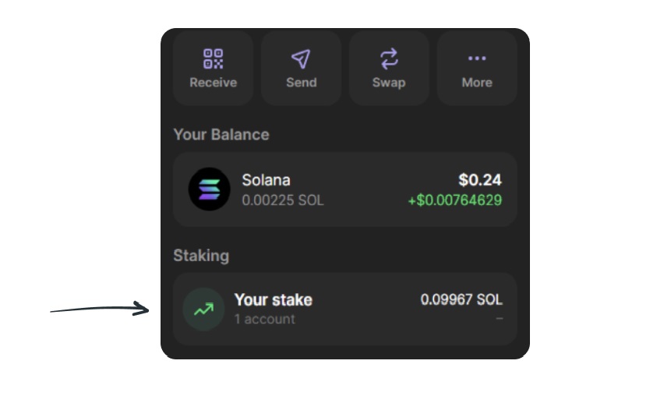The width and height of the screenshot is (664, 396).
Task: Click the Send paper plane icon
Action: coord(301,58)
